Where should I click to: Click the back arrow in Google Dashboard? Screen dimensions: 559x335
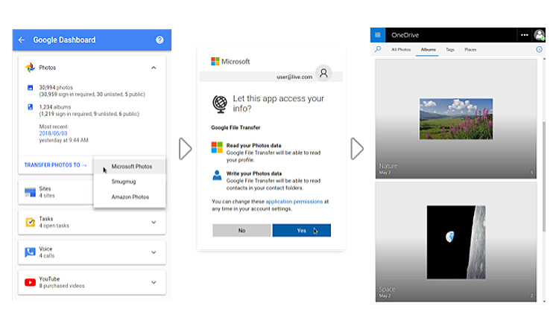pyautogui.click(x=21, y=40)
